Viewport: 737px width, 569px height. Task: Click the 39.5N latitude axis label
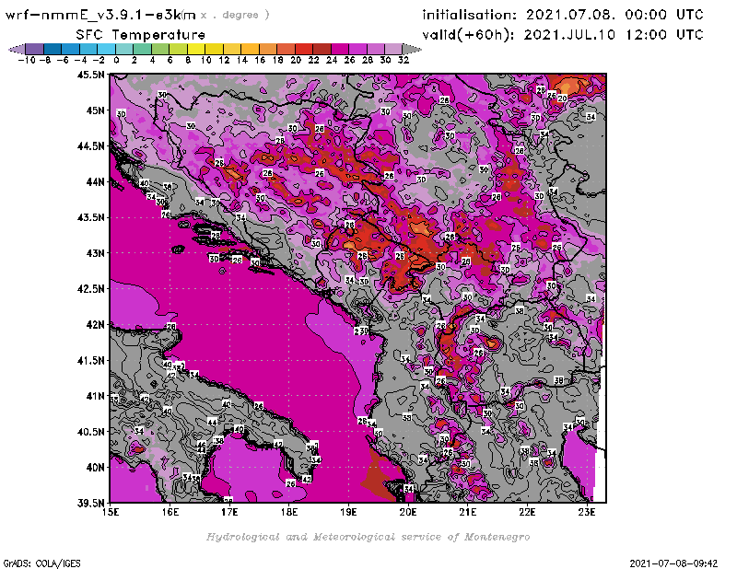93,503
